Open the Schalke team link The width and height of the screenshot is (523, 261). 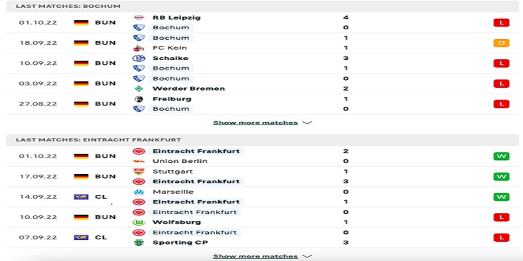[170, 58]
